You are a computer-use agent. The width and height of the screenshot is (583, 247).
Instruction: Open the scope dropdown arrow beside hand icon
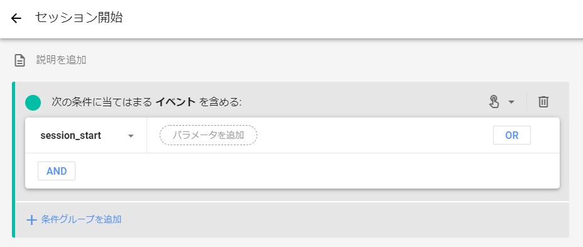pos(511,102)
